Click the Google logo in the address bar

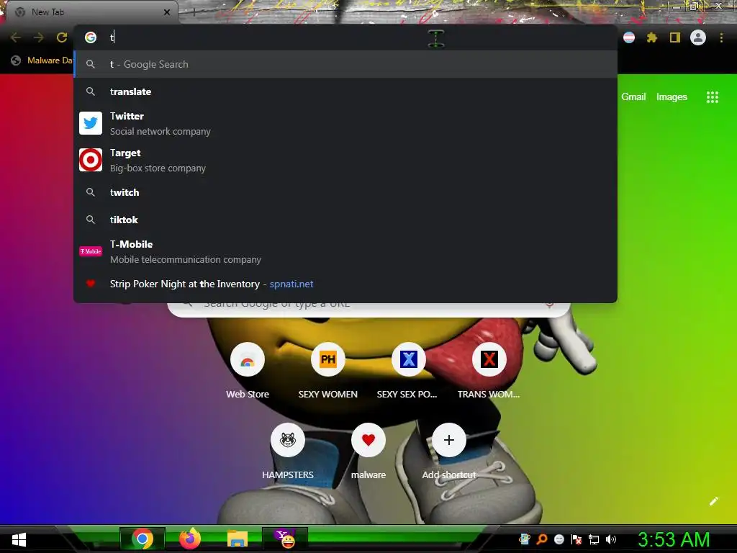(91, 37)
